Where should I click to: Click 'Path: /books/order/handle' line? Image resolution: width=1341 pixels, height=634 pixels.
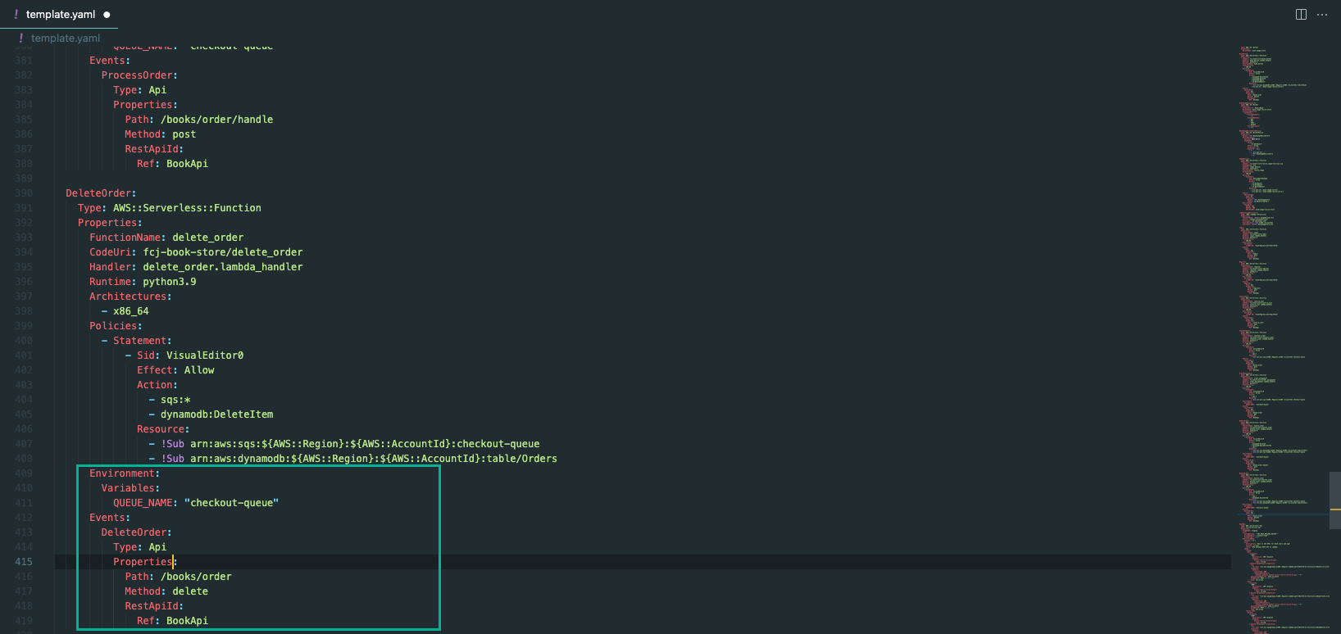pyautogui.click(x=199, y=120)
